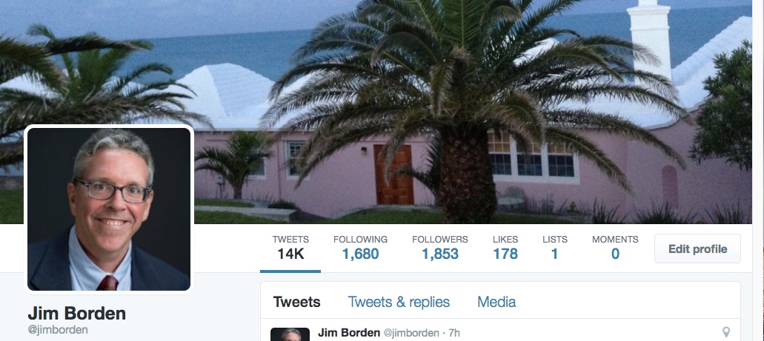View the Following count of 1,680
This screenshot has width=764, height=341.
(x=360, y=248)
